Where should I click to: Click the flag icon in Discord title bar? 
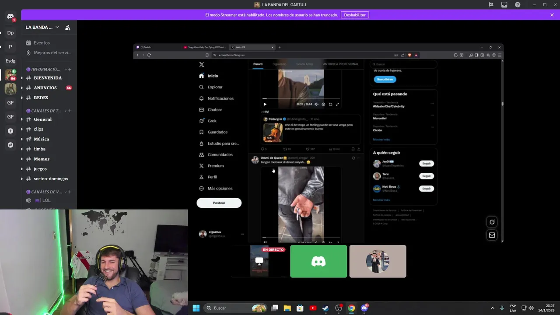pyautogui.click(x=491, y=5)
